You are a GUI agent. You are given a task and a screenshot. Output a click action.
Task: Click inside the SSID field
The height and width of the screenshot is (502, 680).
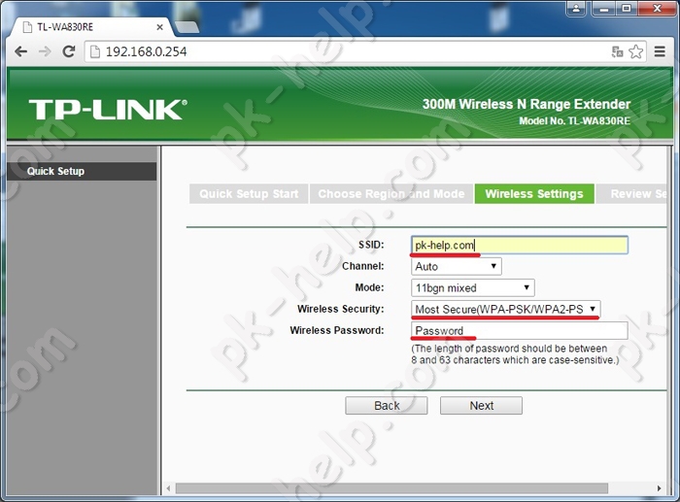[519, 245]
